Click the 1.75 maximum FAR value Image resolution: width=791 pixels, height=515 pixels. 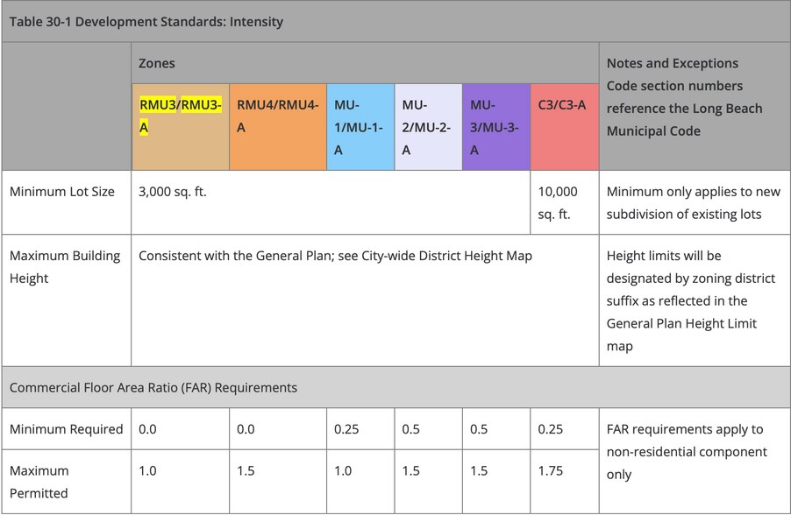551,470
